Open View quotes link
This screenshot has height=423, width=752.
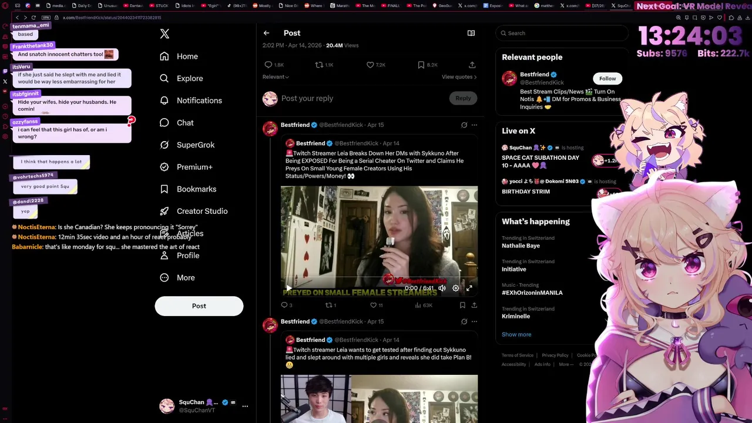pos(459,77)
